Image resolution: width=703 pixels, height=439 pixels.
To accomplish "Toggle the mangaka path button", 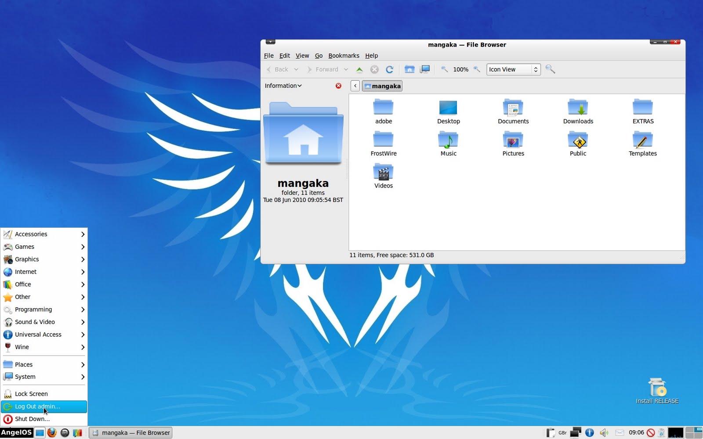I will (x=382, y=86).
